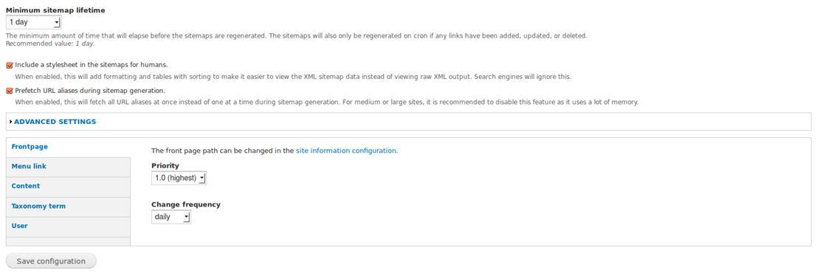Select the Frontpage vertical tab

(x=30, y=147)
